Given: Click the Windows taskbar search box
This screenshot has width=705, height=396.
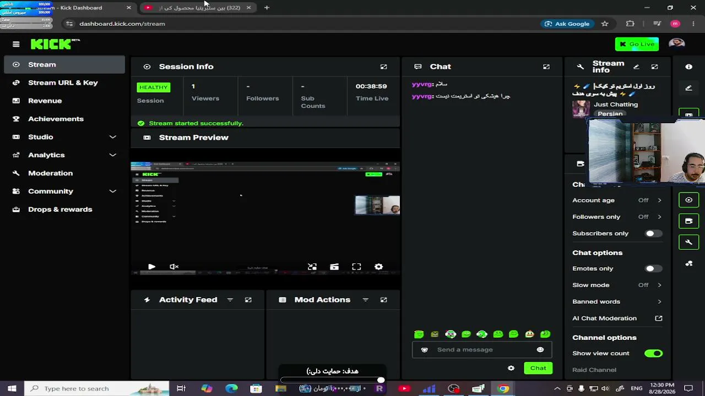Looking at the screenshot, I should tap(96, 389).
